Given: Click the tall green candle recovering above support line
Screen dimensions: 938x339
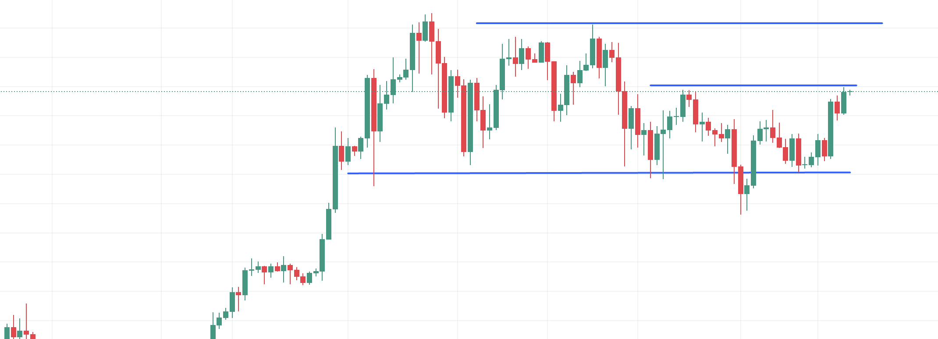Looking at the screenshot, I should (x=753, y=163).
